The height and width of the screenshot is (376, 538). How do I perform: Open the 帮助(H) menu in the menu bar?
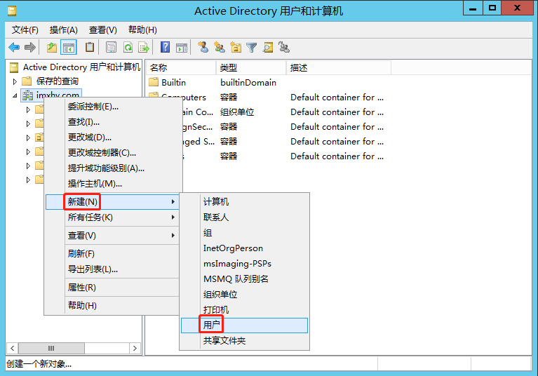tap(142, 30)
